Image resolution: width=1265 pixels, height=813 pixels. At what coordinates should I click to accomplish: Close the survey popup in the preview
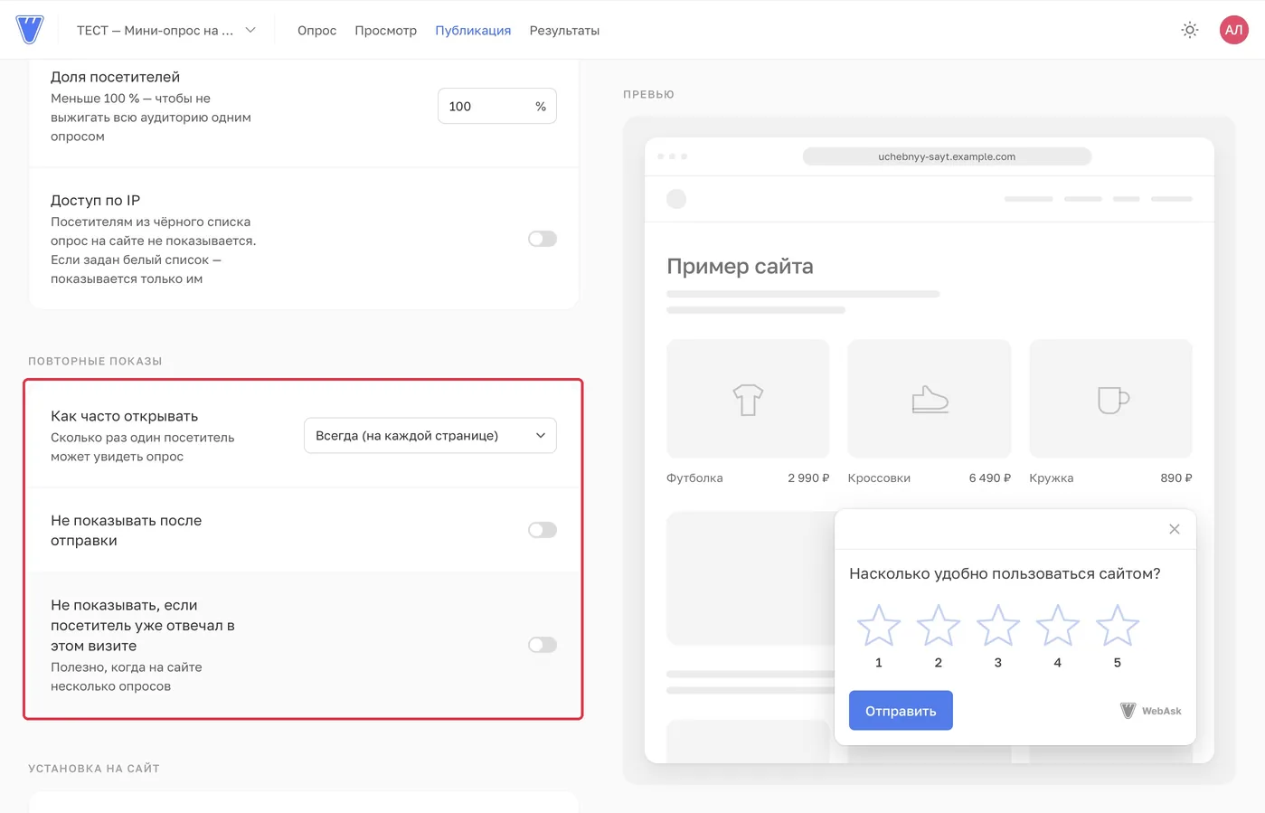(x=1175, y=529)
